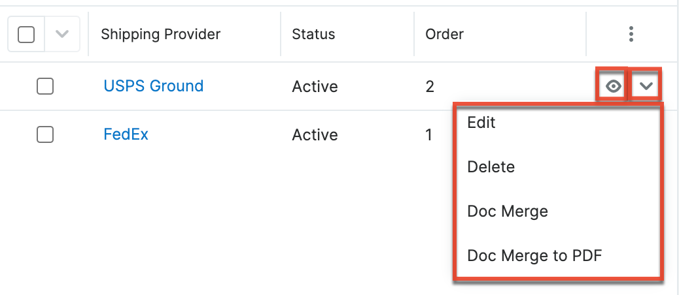
Task: Sort by Shipping Provider column header
Action: 160,34
